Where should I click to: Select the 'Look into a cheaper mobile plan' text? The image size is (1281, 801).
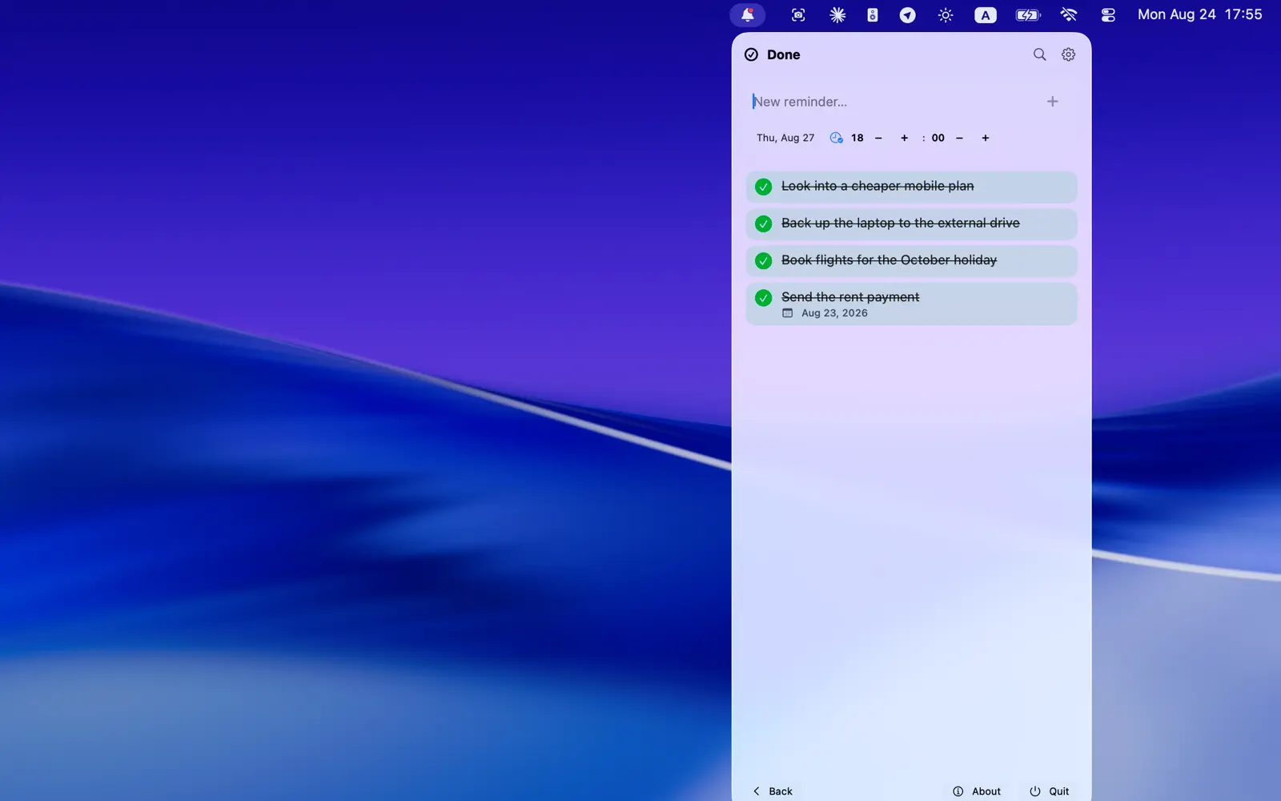click(x=877, y=186)
